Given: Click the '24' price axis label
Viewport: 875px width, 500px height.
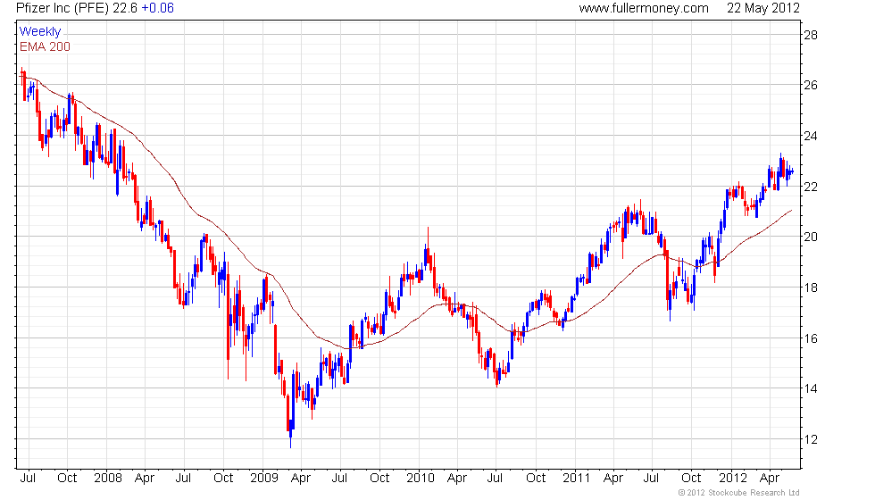Looking at the screenshot, I should (x=811, y=136).
